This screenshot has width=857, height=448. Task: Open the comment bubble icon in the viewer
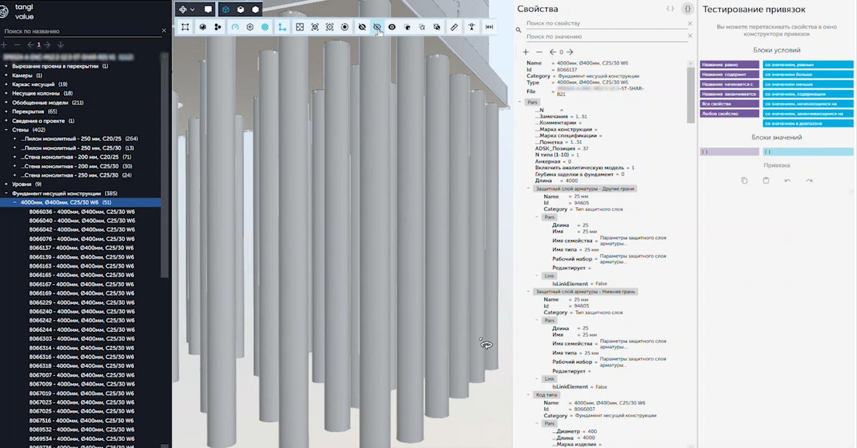[x=208, y=10]
